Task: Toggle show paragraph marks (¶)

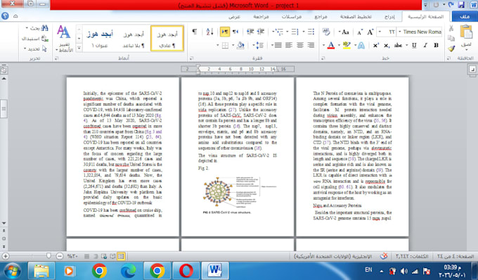Action: (195, 32)
